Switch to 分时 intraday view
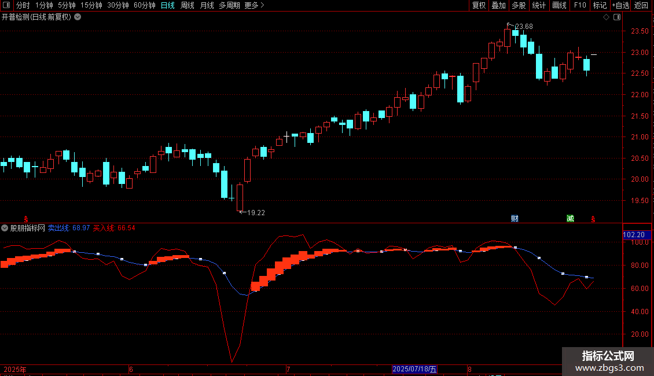 tap(23, 5)
